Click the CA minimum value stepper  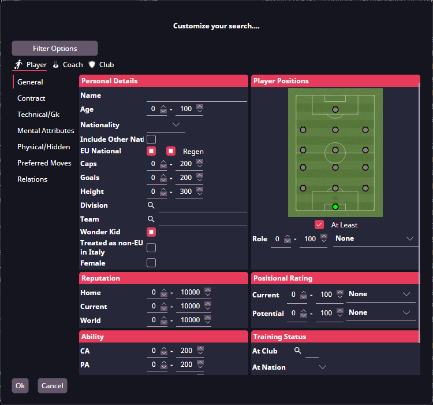click(x=163, y=351)
